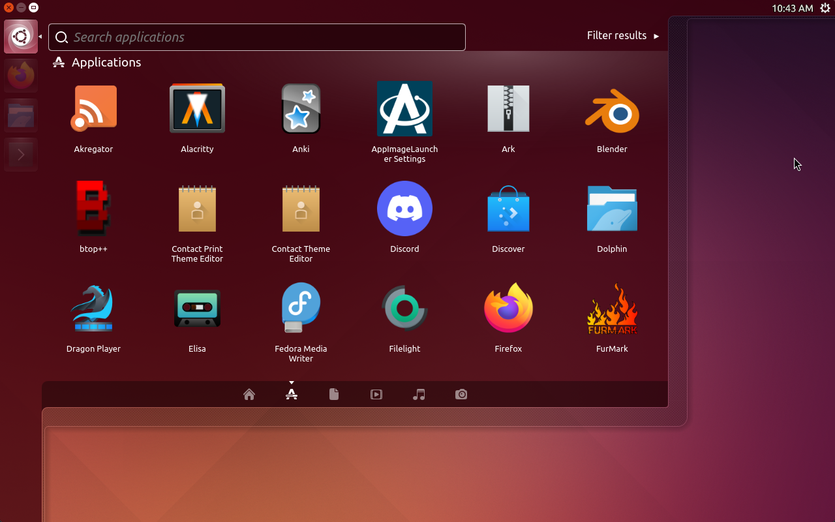Open Firefox from the launcher sidebar
This screenshot has height=522, width=835.
tap(21, 76)
